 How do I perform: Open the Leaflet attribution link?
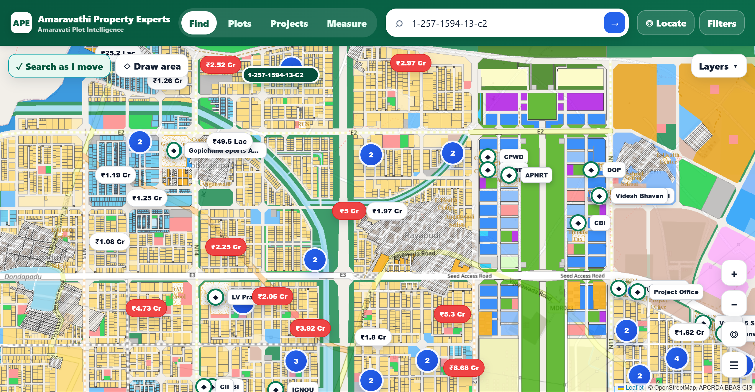pos(634,388)
